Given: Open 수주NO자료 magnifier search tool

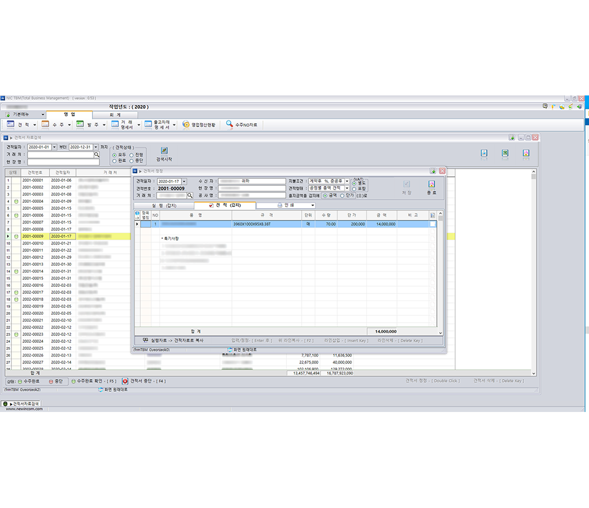Looking at the screenshot, I should click(229, 124).
